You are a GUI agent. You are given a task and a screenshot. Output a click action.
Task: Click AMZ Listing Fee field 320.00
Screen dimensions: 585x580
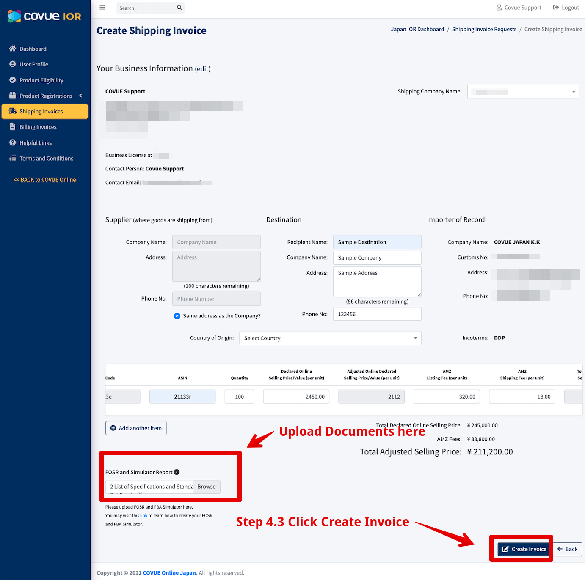tap(447, 397)
